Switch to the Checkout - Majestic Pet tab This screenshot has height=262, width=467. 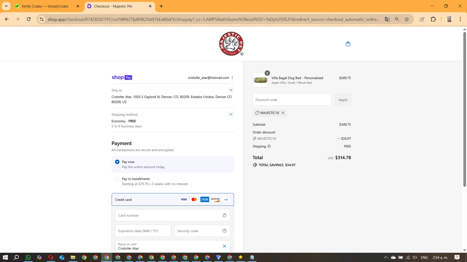[113, 6]
